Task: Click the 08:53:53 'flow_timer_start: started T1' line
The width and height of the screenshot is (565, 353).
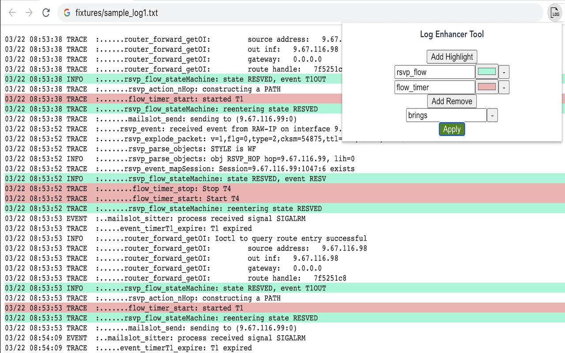Action: [285, 308]
